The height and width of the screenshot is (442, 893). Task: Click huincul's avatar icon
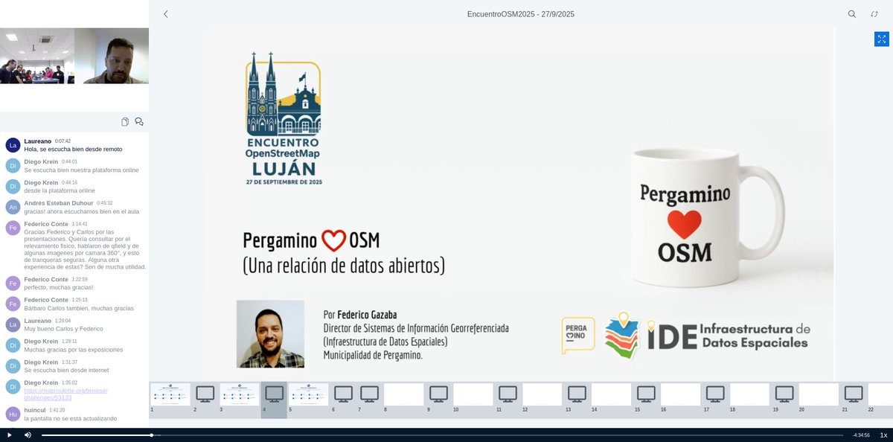(x=13, y=414)
